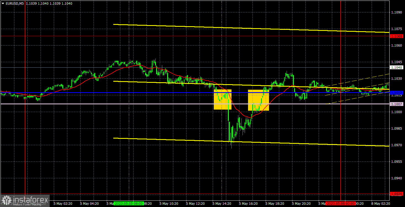Click the 1.1060 price axis value

[396, 45]
